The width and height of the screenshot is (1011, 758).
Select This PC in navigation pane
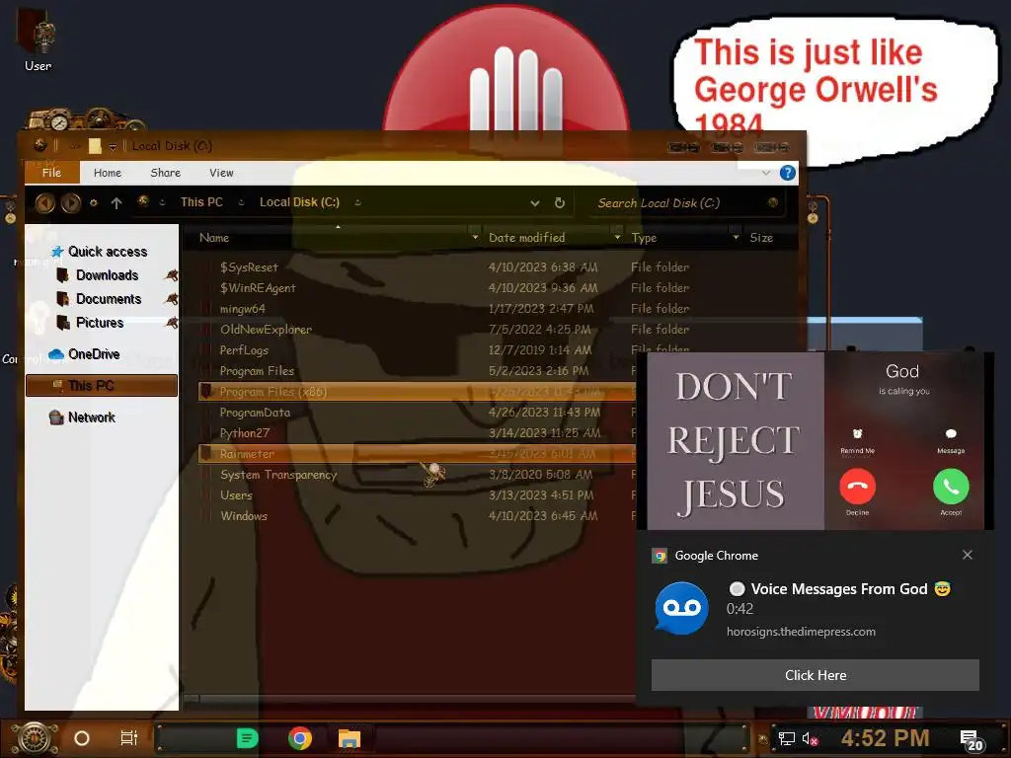tap(102, 386)
